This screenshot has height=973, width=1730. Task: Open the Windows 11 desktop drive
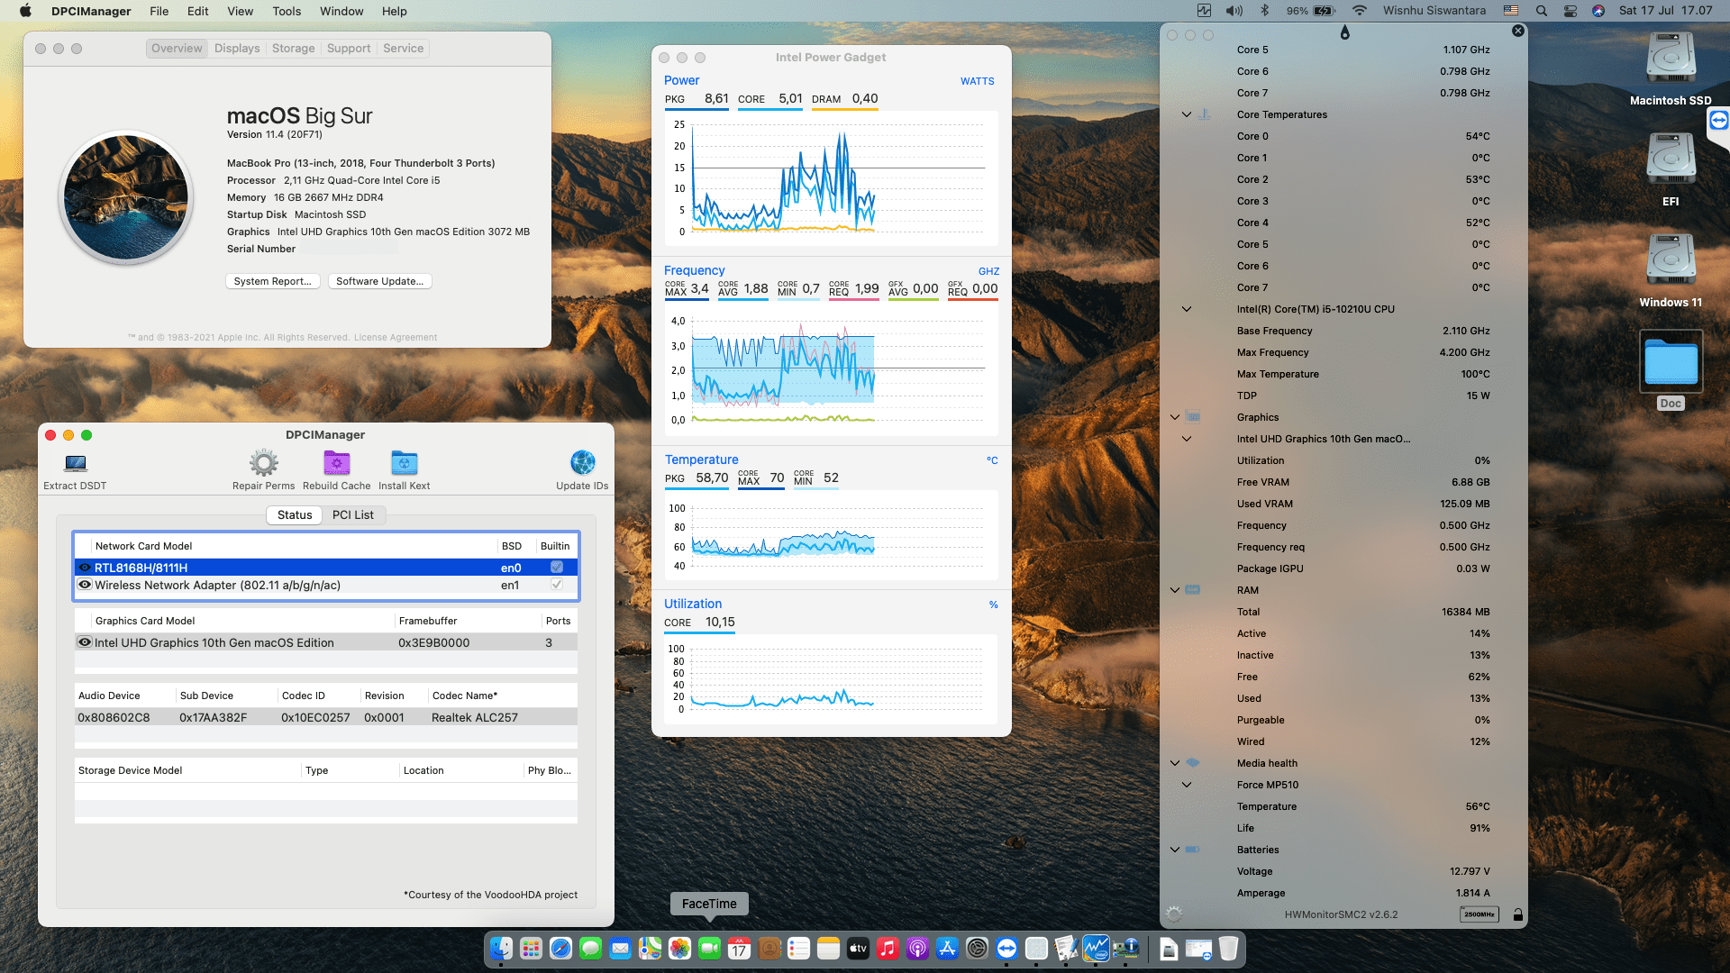(1671, 261)
